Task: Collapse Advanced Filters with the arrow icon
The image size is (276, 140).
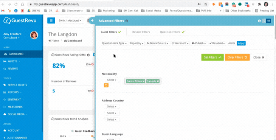Action: (92, 20)
